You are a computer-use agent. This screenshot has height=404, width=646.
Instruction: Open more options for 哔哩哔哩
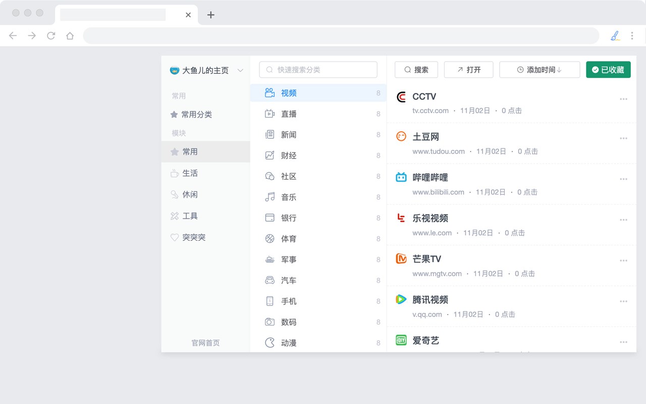624,179
